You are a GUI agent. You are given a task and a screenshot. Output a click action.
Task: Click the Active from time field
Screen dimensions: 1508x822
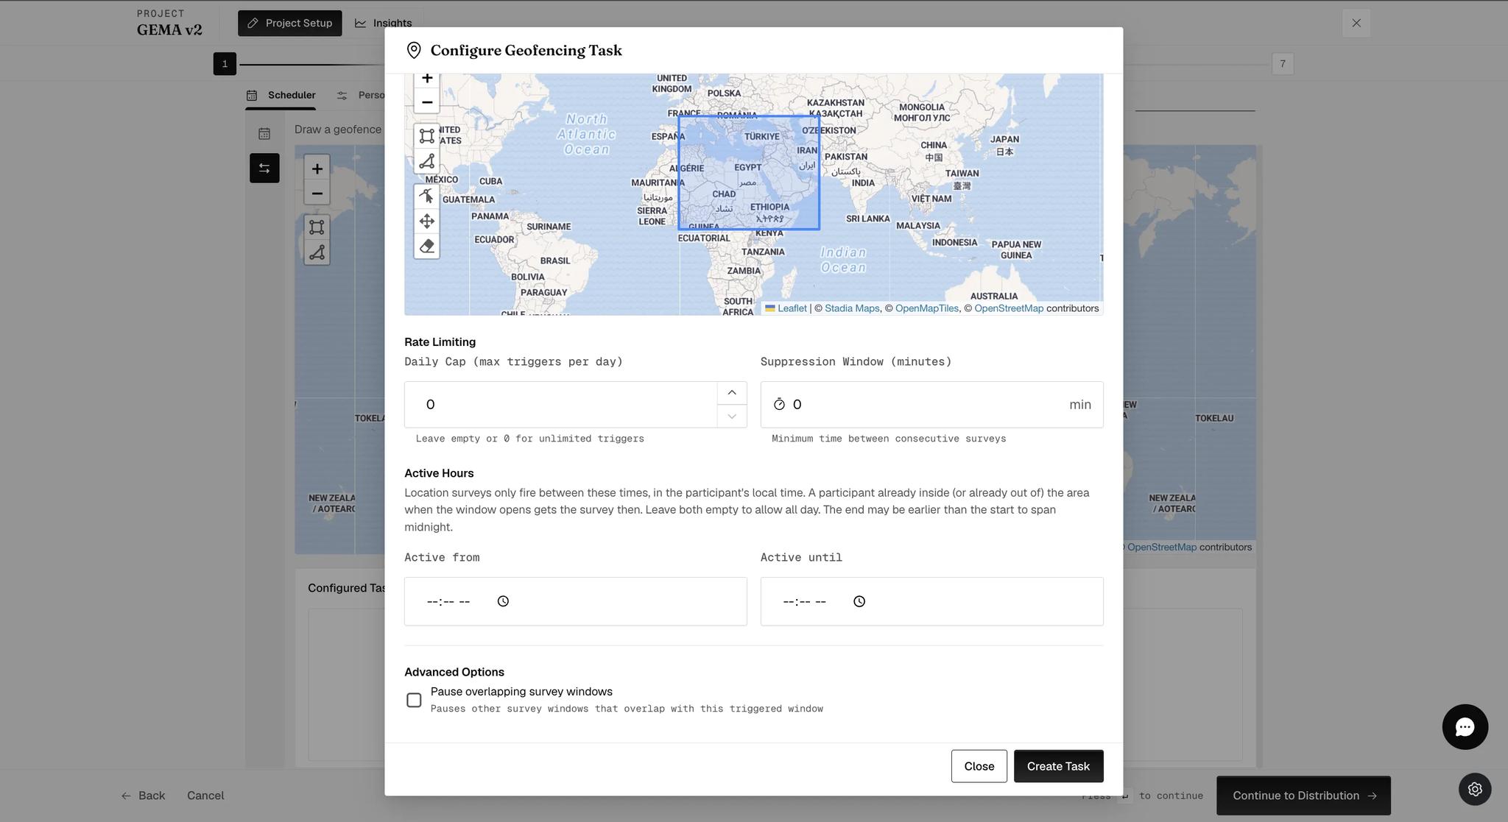575,601
